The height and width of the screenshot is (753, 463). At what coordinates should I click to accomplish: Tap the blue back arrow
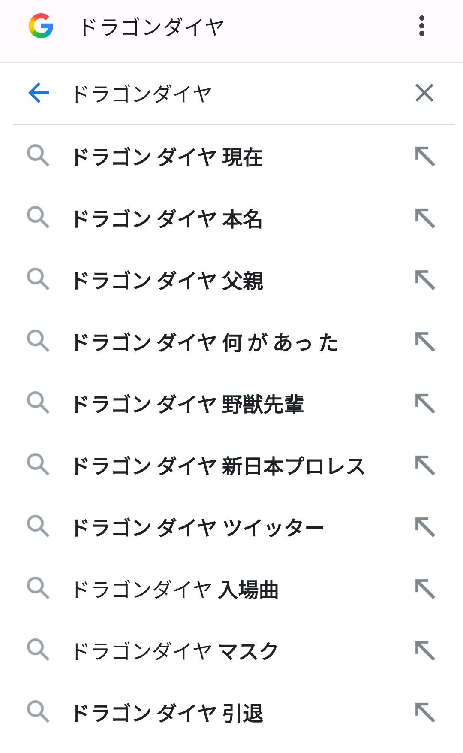point(39,93)
